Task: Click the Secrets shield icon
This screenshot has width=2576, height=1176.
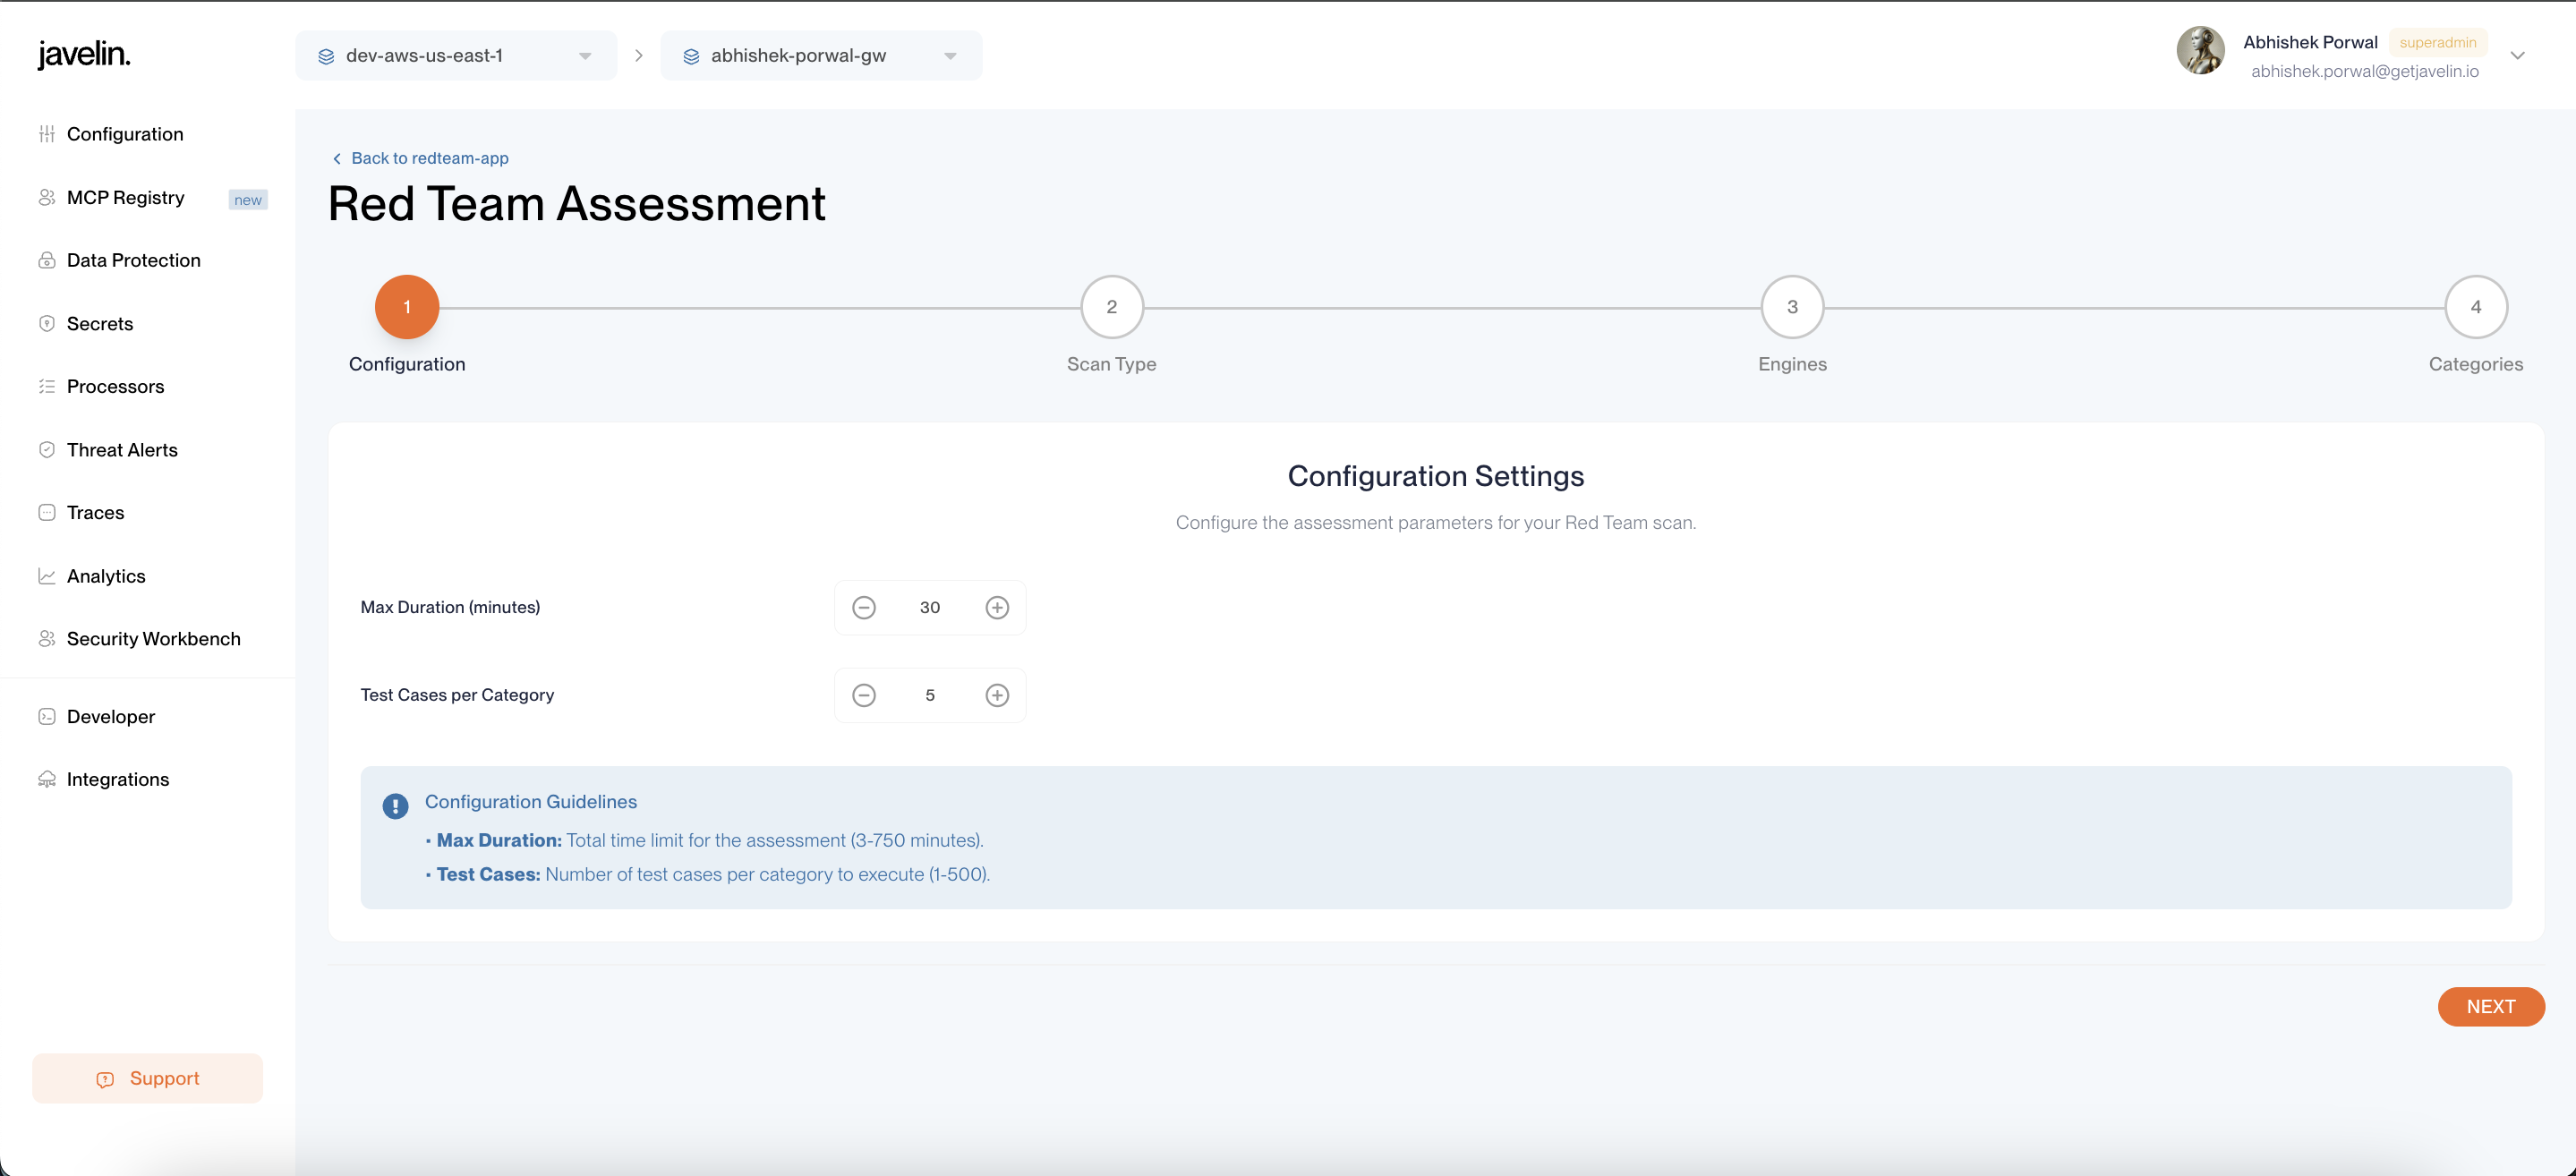Action: pos(46,323)
